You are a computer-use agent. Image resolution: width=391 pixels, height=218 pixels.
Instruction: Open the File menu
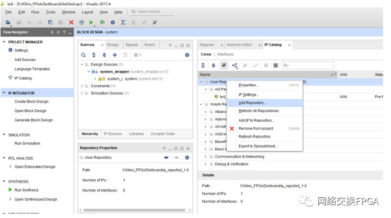[x=8, y=12]
